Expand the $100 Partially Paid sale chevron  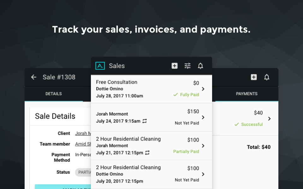pos(203,146)
